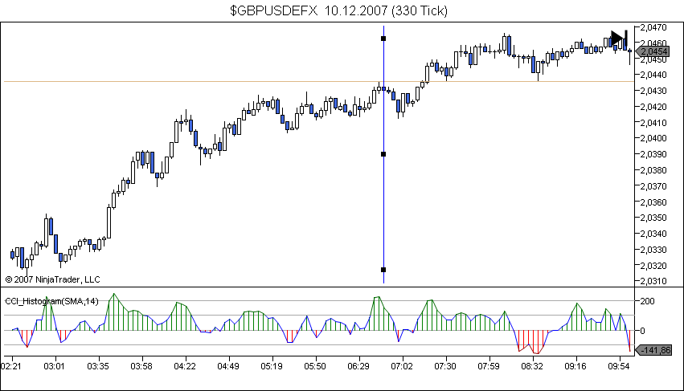Click the 2,0380 price axis label
Image resolution: width=684 pixels, height=391 pixels.
(x=653, y=170)
